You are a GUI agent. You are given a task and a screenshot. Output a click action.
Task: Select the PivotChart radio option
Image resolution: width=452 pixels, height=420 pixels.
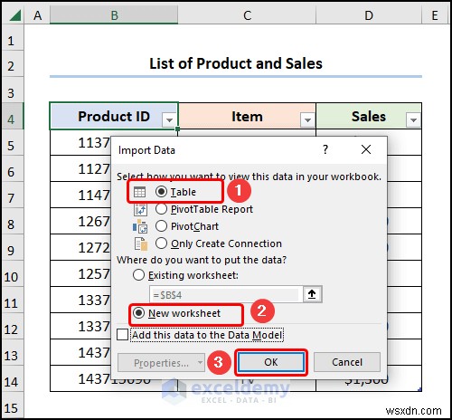click(x=161, y=226)
